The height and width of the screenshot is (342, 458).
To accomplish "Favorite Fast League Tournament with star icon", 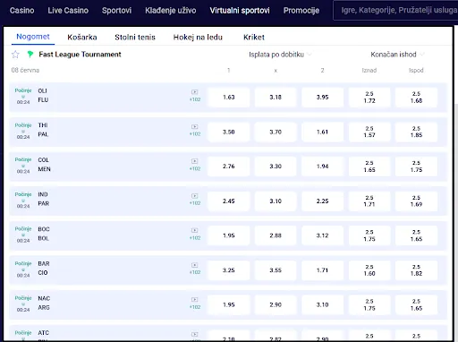I will 15,55.
